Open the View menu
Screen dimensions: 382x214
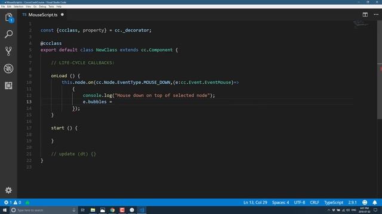coord(28,7)
